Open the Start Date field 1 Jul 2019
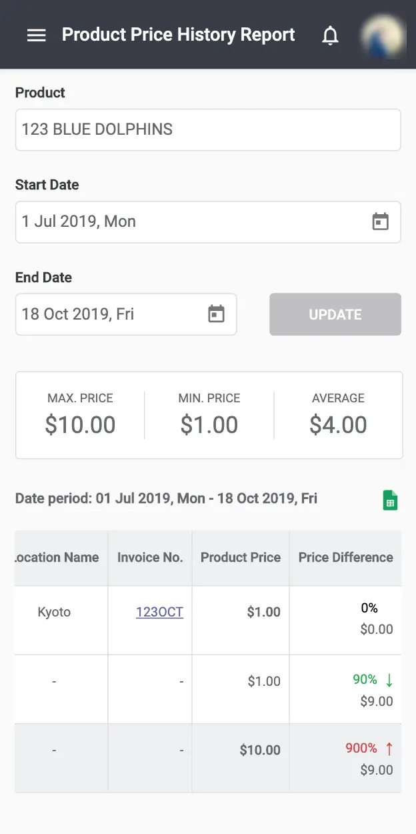The image size is (416, 834). pos(208,222)
